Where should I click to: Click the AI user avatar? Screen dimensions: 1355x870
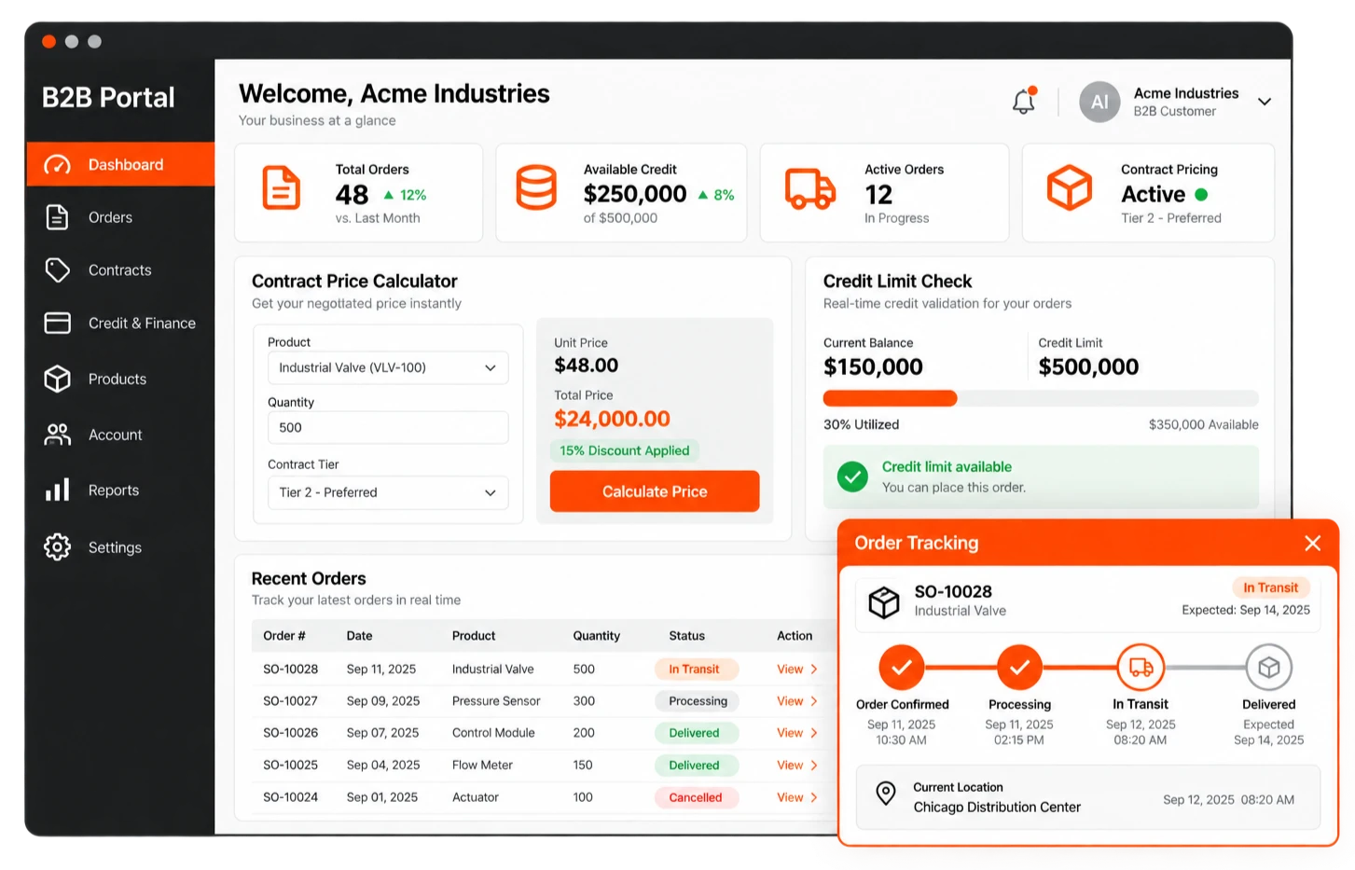coord(1099,102)
